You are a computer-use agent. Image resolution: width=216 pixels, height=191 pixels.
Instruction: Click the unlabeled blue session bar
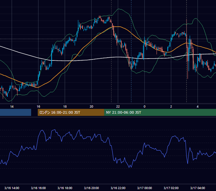tap(16, 112)
